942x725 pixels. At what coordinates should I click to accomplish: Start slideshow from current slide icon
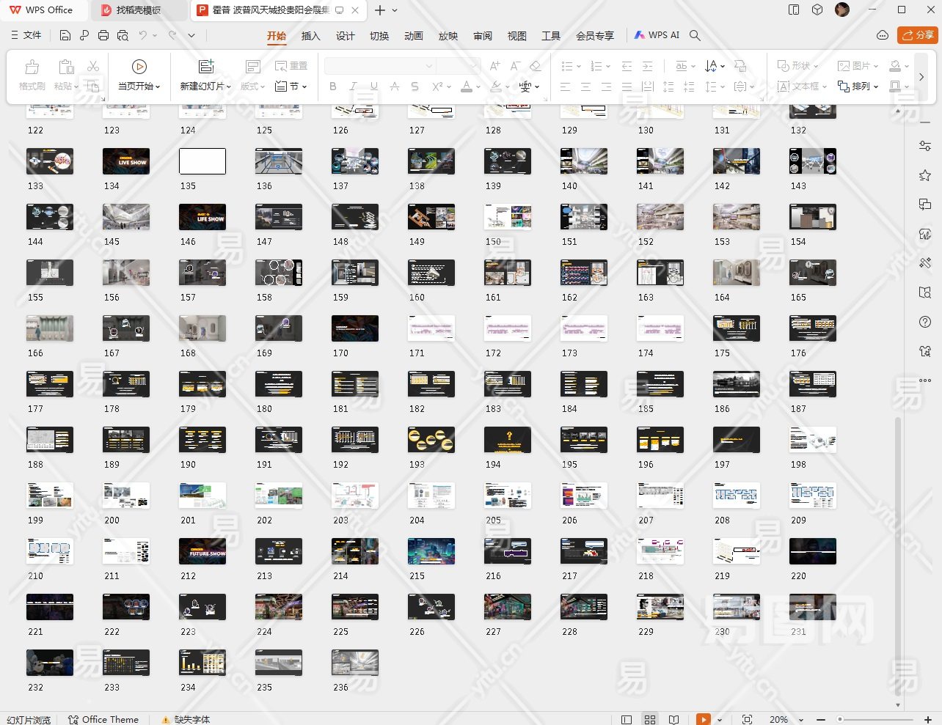(x=139, y=67)
